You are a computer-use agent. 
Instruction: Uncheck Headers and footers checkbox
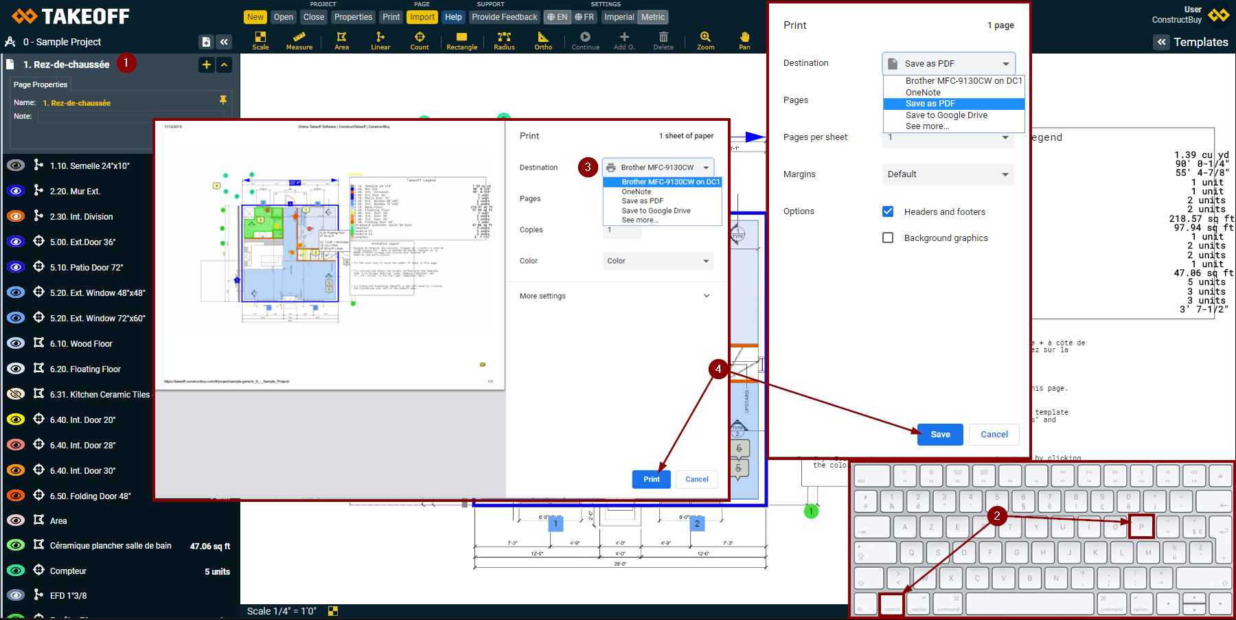click(888, 211)
